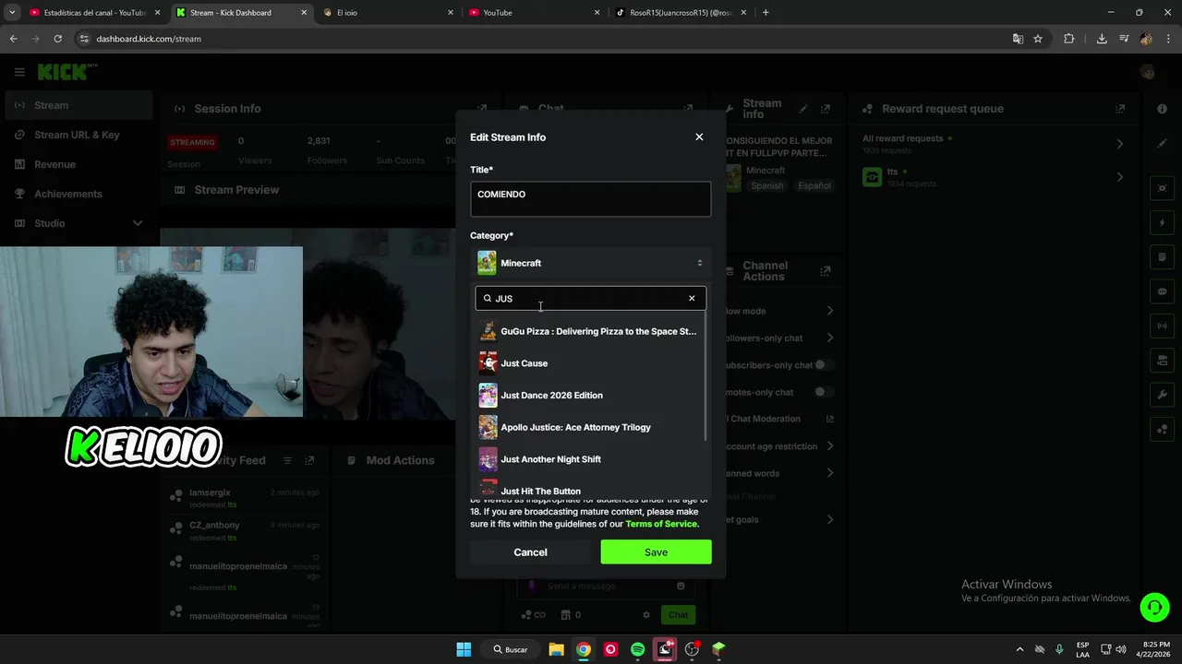
Task: Click the browser address bar
Action: pyautogui.click(x=545, y=39)
